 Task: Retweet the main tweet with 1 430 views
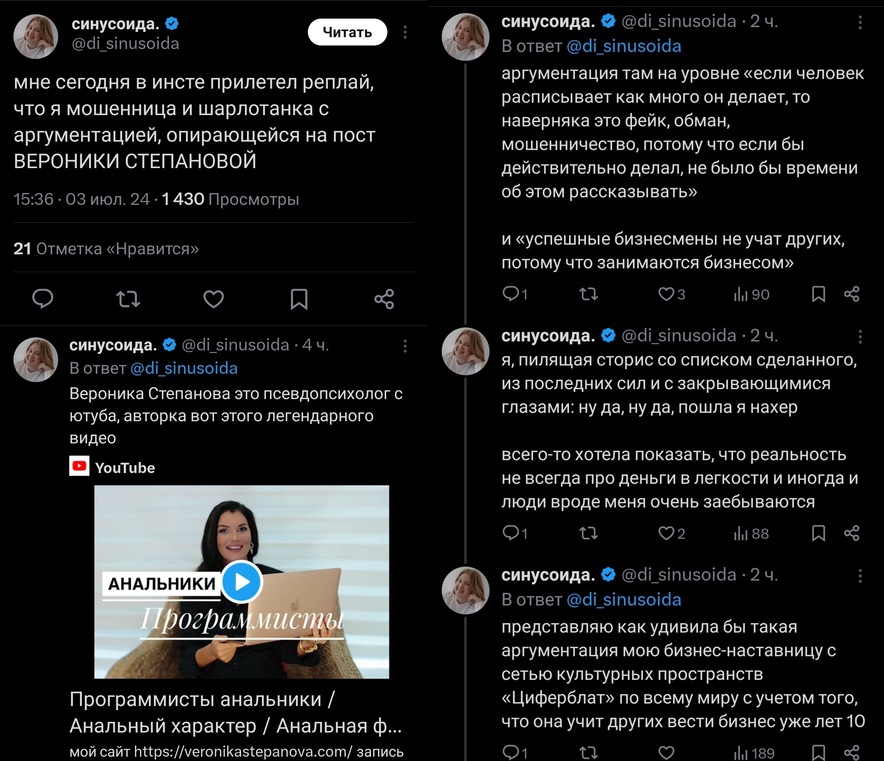click(128, 299)
